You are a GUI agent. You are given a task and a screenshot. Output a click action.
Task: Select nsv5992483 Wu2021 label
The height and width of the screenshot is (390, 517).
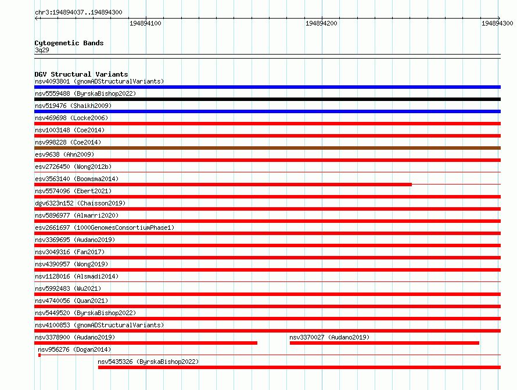pos(68,288)
